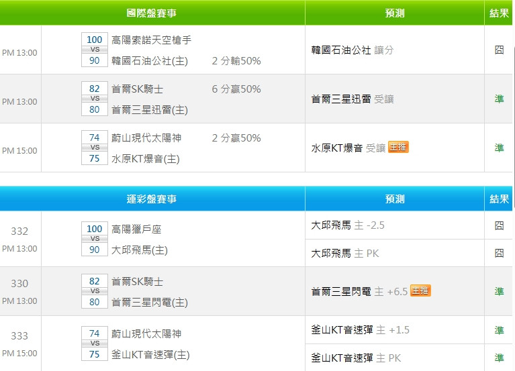Select team 水原KT爆音(主)
The width and height of the screenshot is (515, 371).
146,159
